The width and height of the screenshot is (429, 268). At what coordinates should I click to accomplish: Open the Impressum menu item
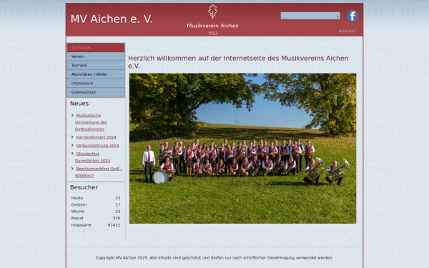[96, 84]
